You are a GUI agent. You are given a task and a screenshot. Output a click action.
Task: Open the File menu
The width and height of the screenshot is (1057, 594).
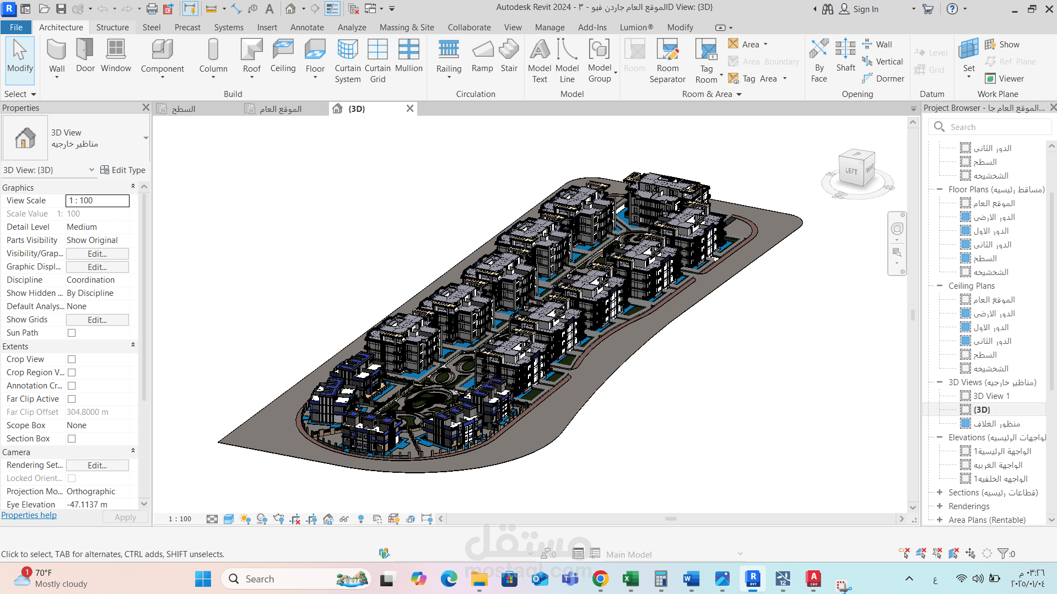pos(16,27)
